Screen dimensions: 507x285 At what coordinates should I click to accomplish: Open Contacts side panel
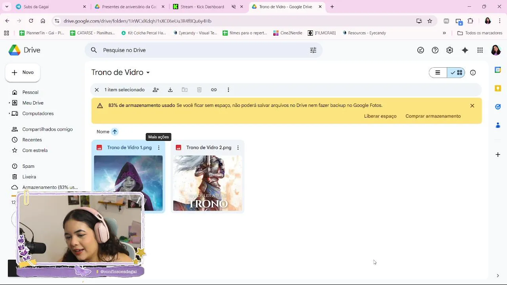click(x=498, y=125)
